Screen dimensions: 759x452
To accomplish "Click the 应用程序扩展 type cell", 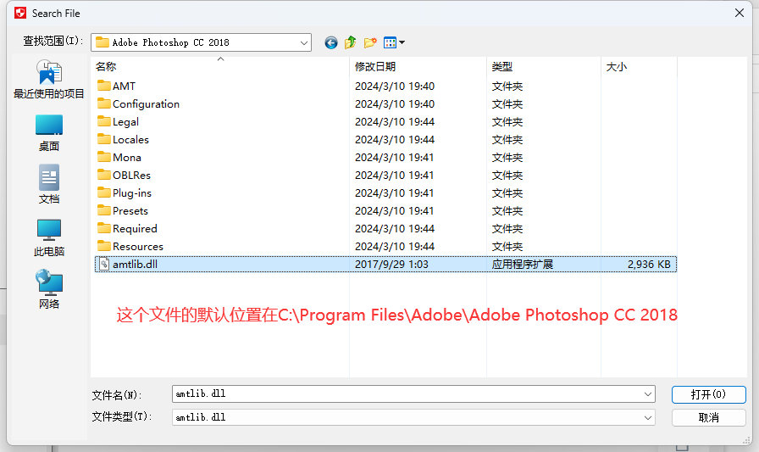I will [x=523, y=264].
